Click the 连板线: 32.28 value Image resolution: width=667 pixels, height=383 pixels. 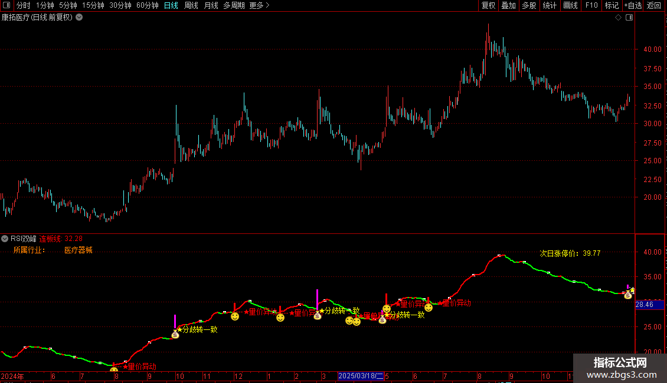(61, 239)
